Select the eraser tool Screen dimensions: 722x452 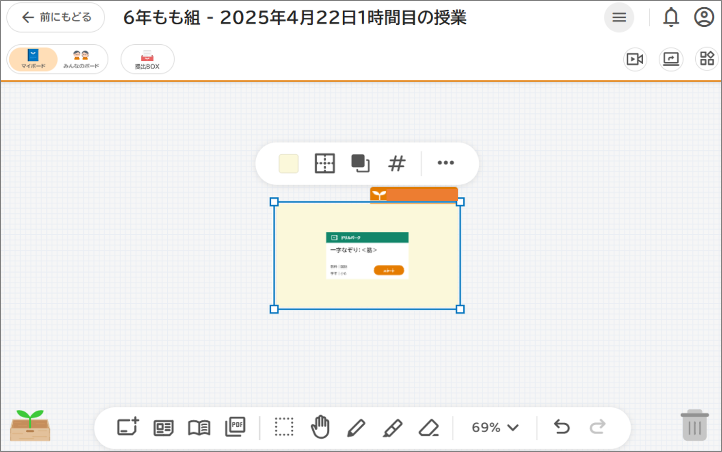(x=429, y=428)
